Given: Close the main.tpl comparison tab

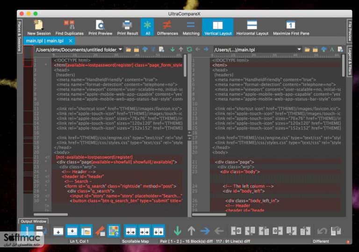Looking at the screenshot, I should pos(71,41).
